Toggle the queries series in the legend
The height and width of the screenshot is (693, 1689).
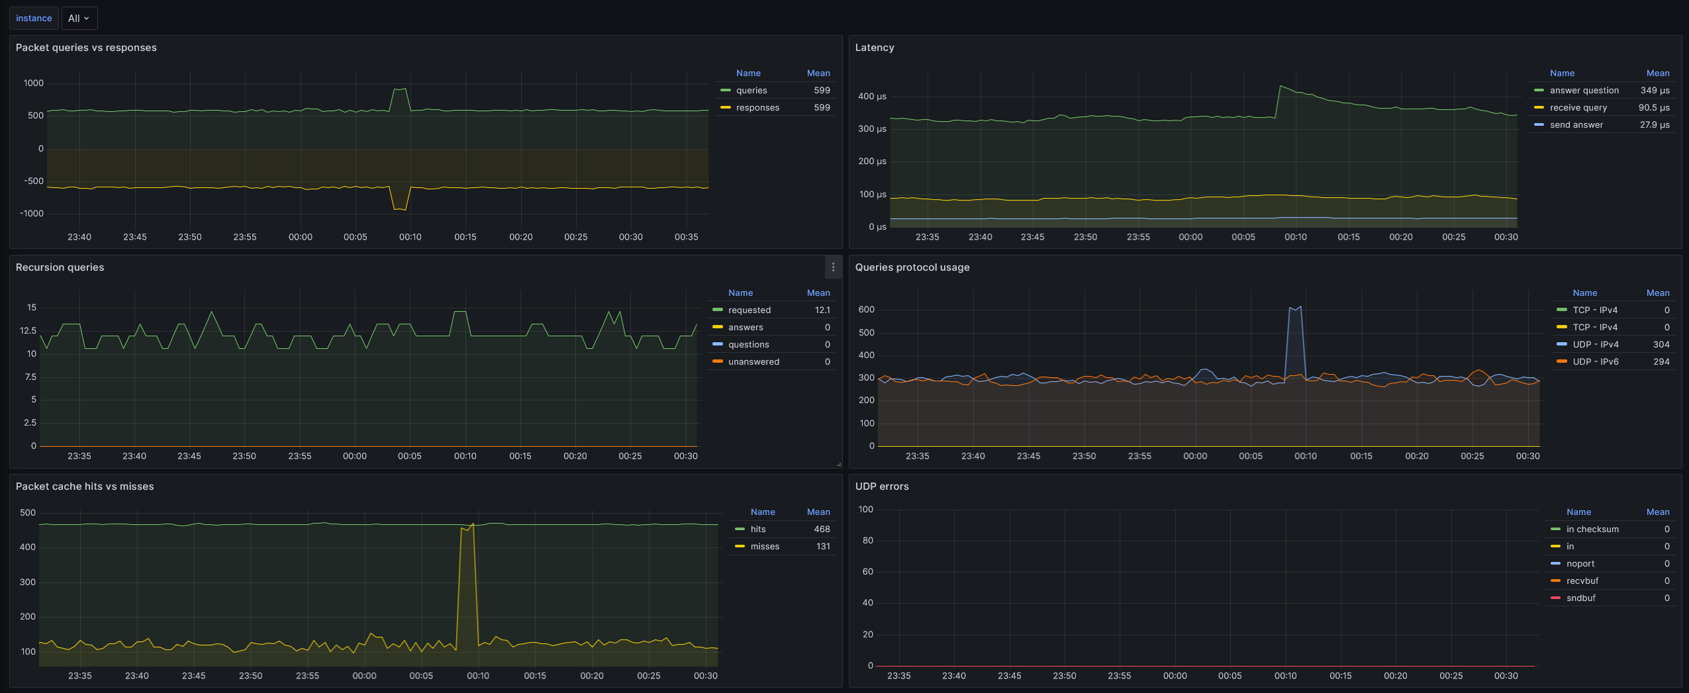click(x=751, y=91)
